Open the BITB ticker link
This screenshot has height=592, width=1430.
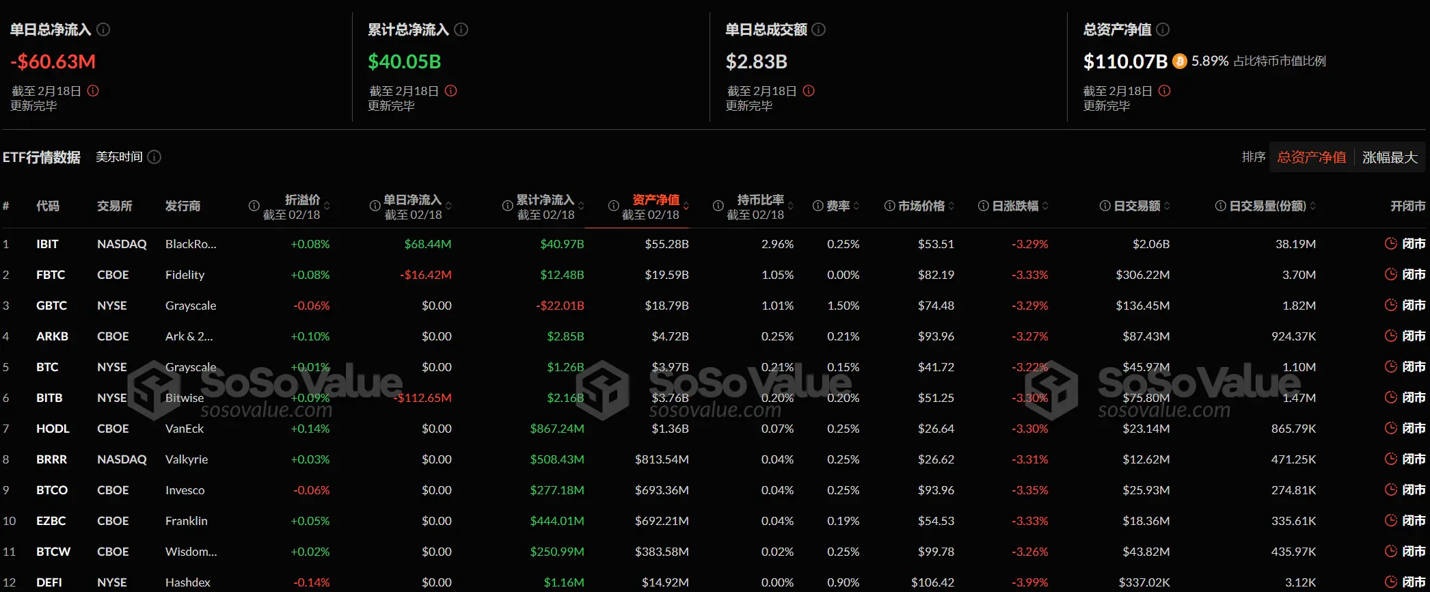(49, 398)
